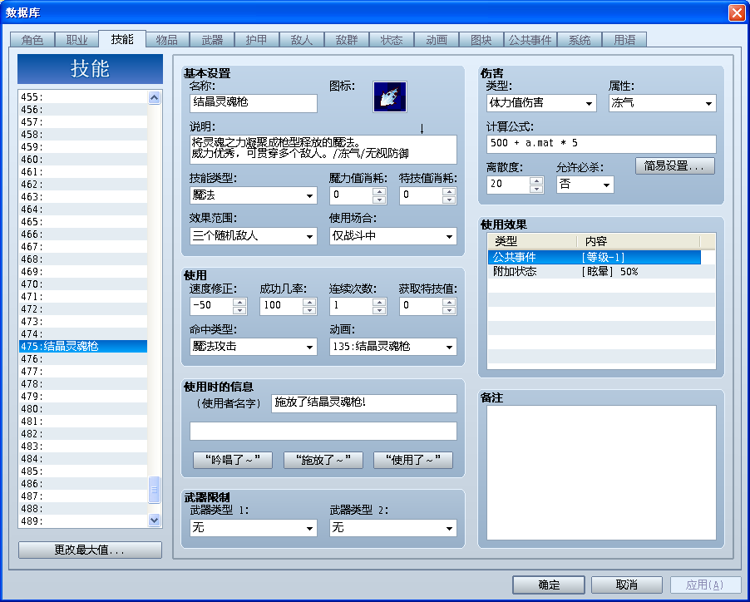
Task: Open the 命中类型 dropdown
Action: click(253, 347)
